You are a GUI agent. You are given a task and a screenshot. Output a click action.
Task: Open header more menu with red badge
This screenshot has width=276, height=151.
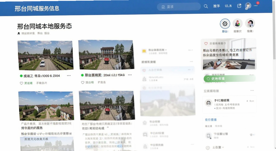tap(256, 5)
